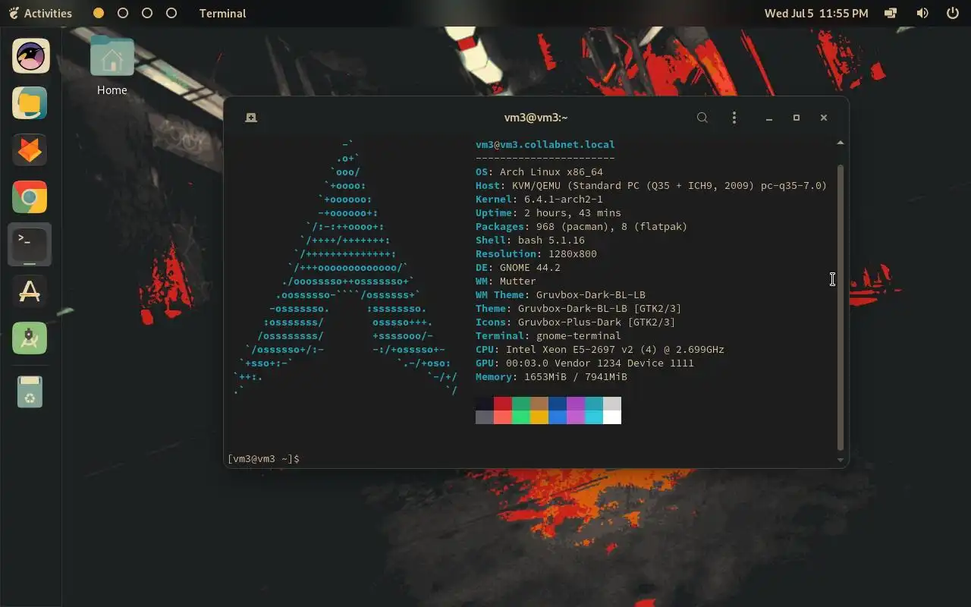Click the bright cyan color block
Viewport: 971px width, 607px height.
tap(594, 417)
